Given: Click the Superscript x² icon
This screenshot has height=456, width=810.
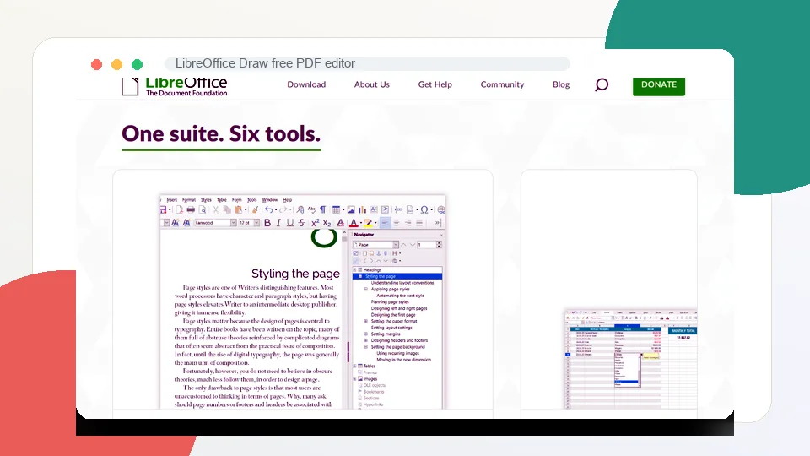Looking at the screenshot, I should coord(315,223).
